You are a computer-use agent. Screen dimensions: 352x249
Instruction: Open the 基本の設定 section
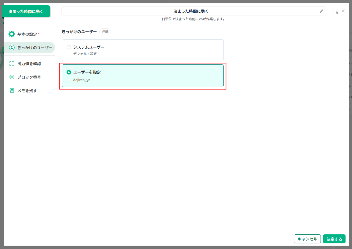tap(27, 34)
